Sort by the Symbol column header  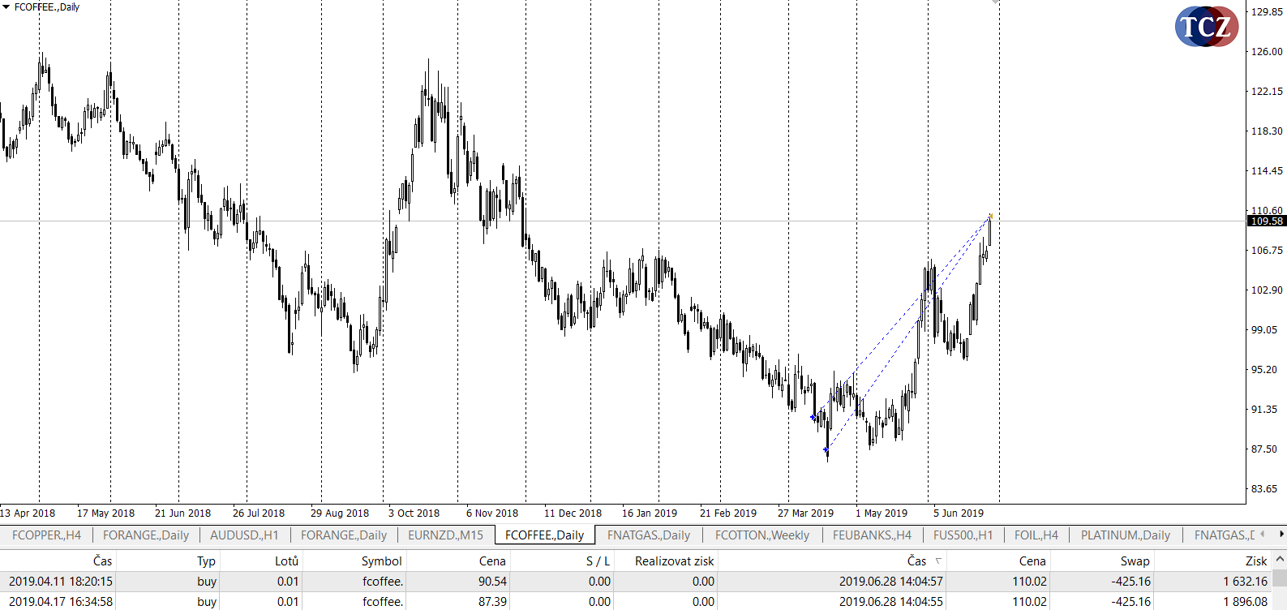pos(381,561)
